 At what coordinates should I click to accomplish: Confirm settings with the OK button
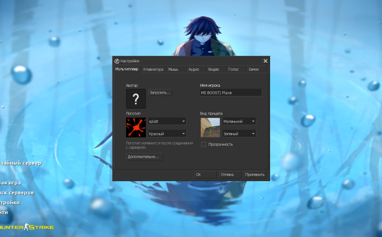(x=206, y=175)
